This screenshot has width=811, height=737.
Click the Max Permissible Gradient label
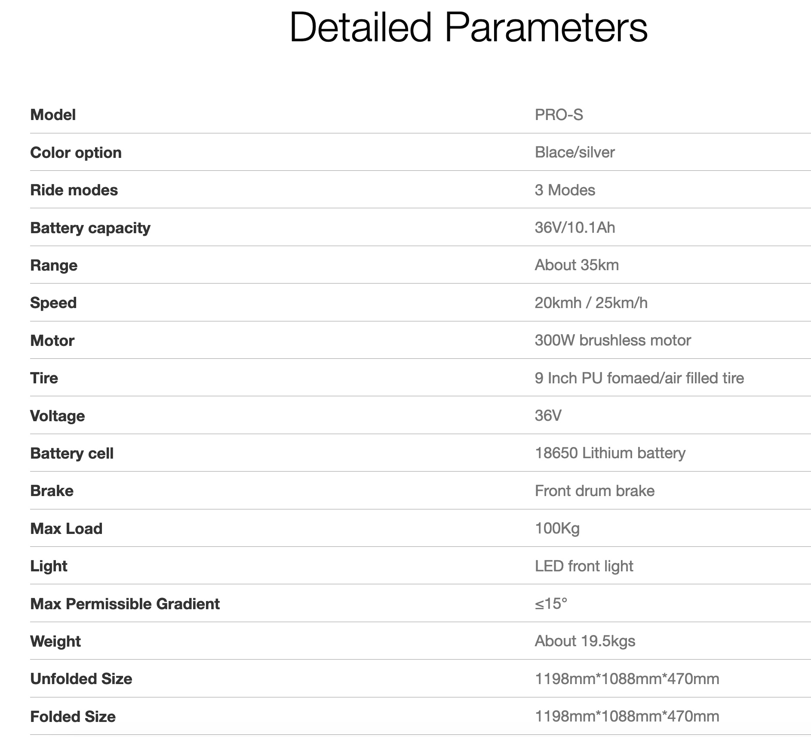click(x=125, y=604)
